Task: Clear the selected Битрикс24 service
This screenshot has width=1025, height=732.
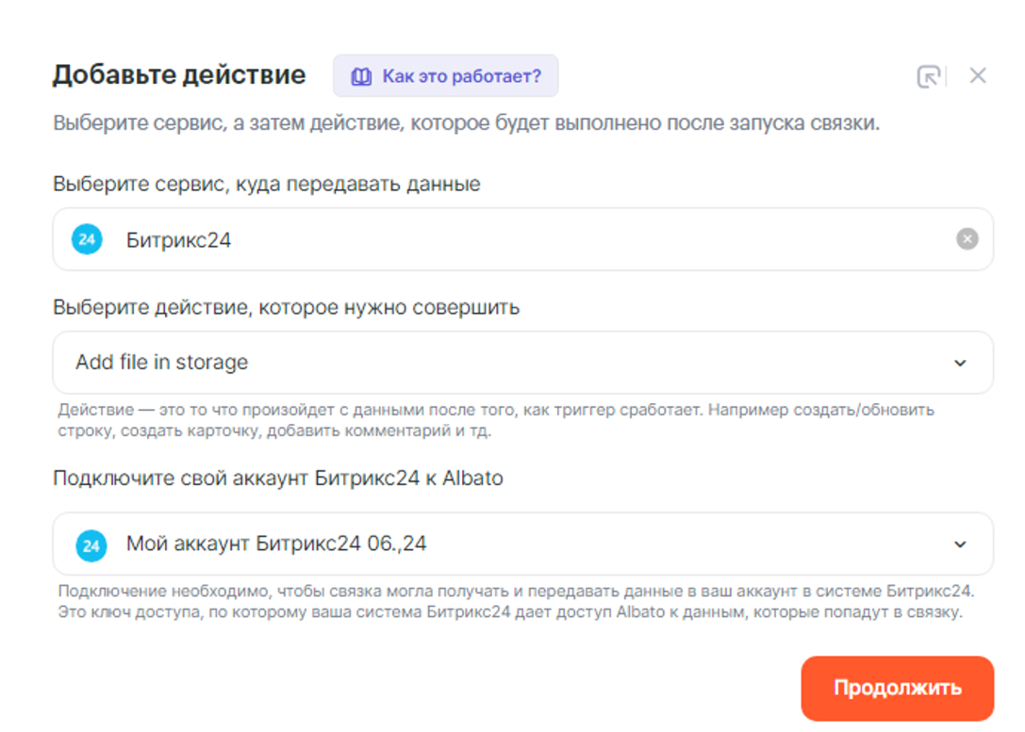Action: [967, 239]
